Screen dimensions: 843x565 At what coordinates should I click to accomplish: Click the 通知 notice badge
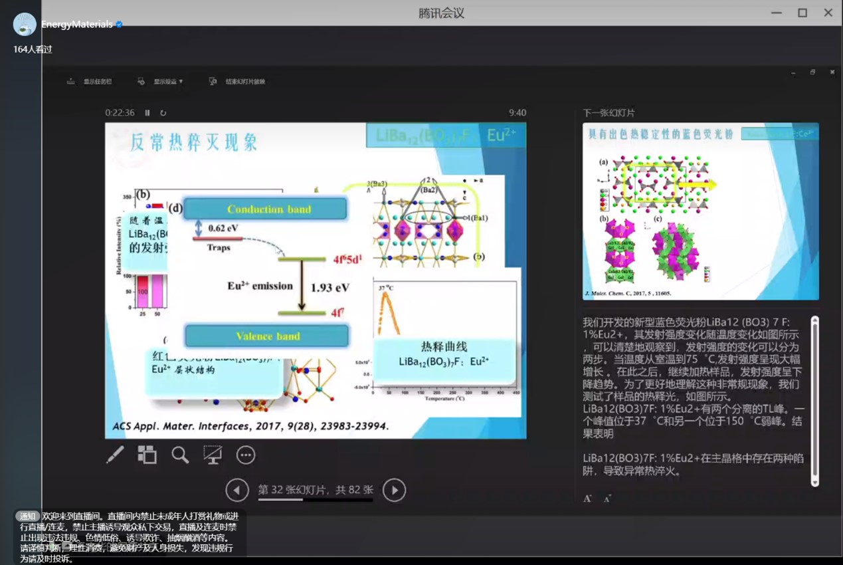[x=28, y=516]
